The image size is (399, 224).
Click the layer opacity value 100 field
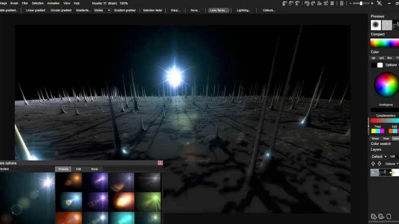coord(394,156)
